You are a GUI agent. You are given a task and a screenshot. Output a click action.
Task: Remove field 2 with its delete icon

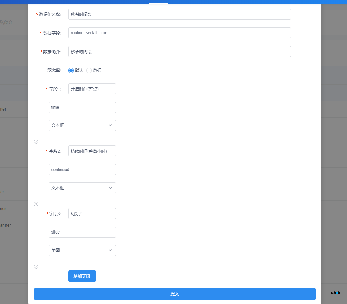(x=36, y=204)
